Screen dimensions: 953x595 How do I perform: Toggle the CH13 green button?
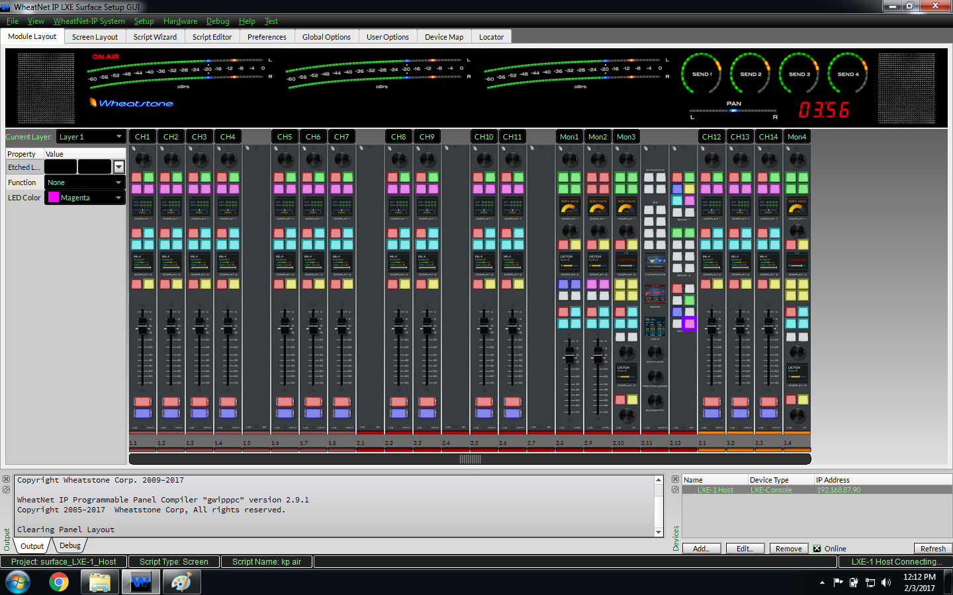(x=746, y=177)
